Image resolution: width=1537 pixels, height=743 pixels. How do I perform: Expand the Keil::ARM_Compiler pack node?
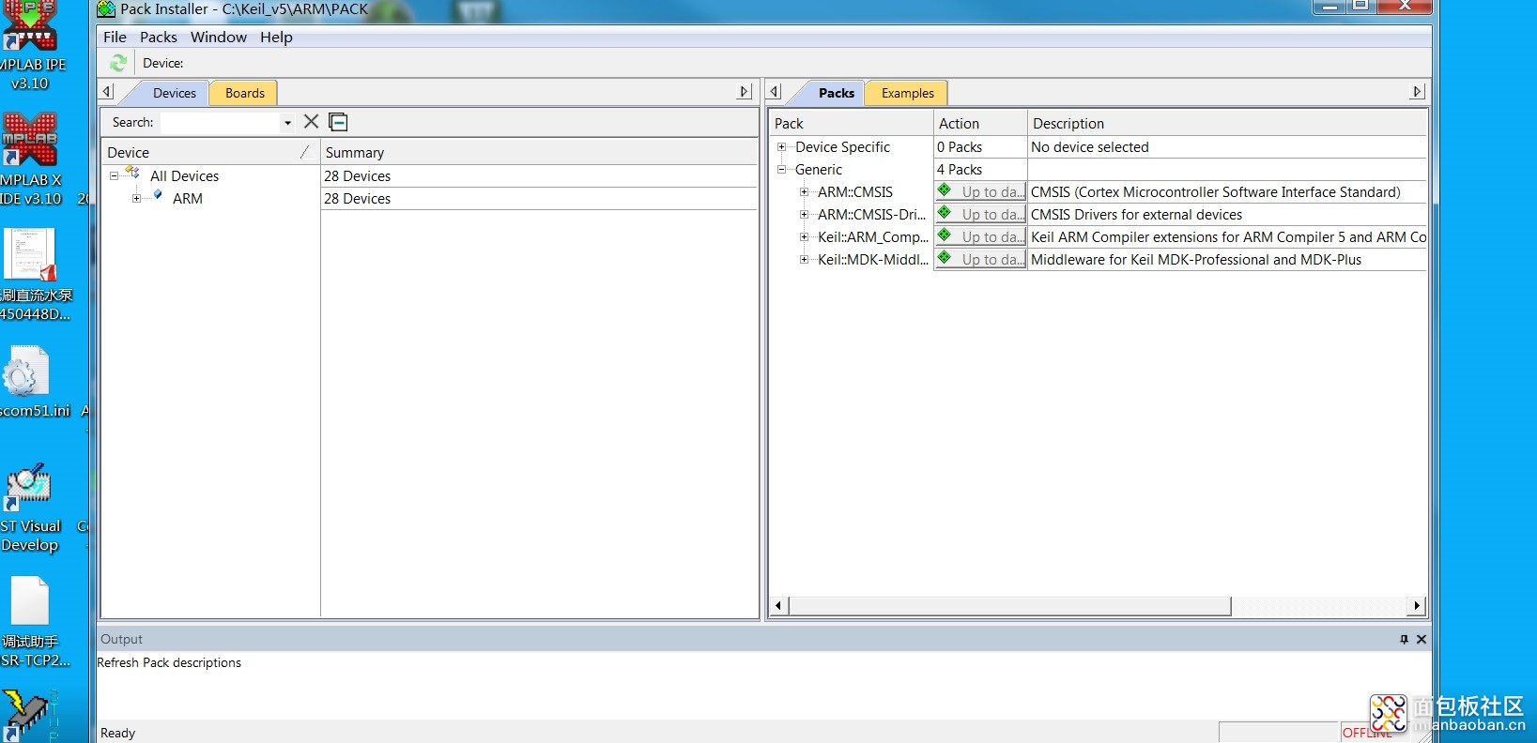point(804,237)
